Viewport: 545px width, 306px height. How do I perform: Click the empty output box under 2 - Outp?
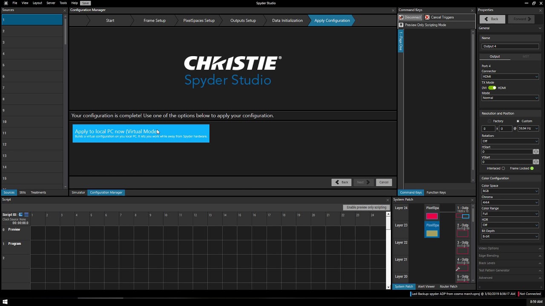tap(462, 234)
